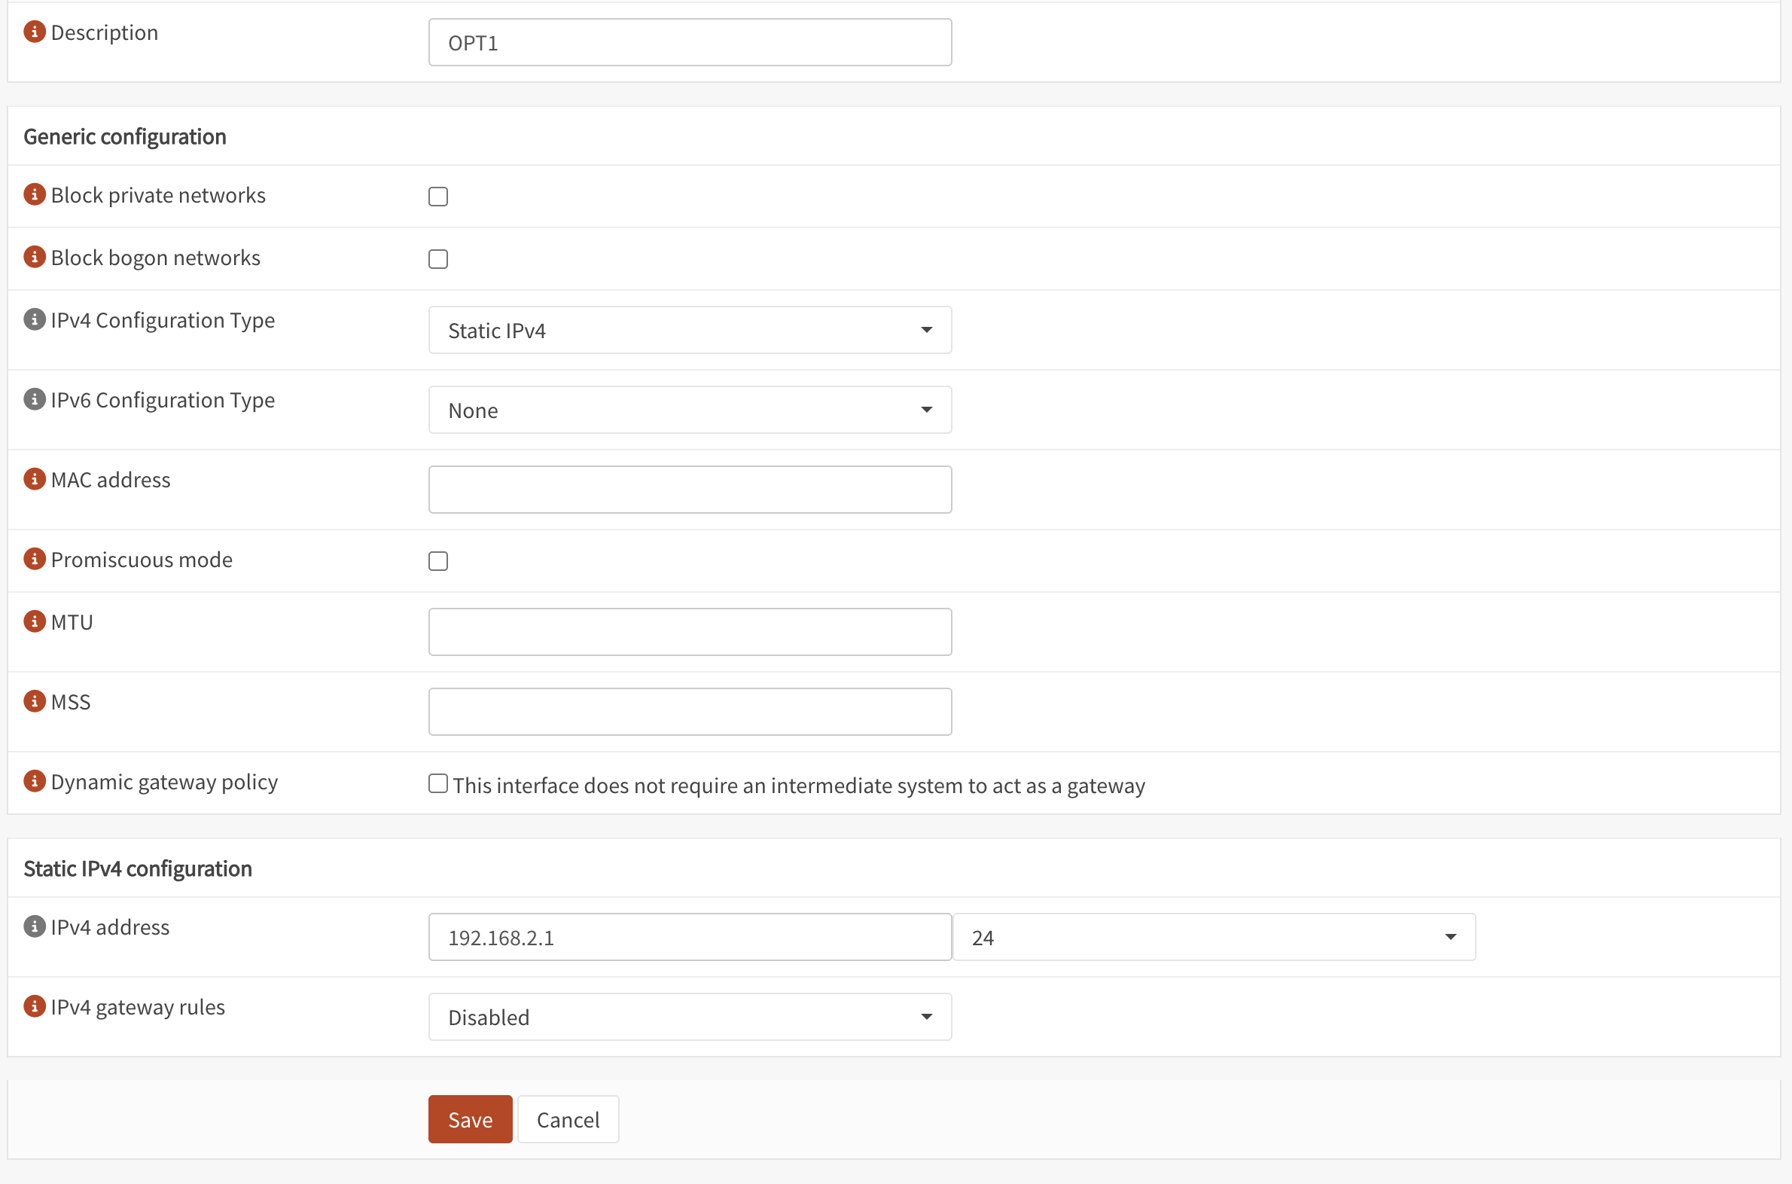Click the info icon beside Dynamic gateway policy

35,782
